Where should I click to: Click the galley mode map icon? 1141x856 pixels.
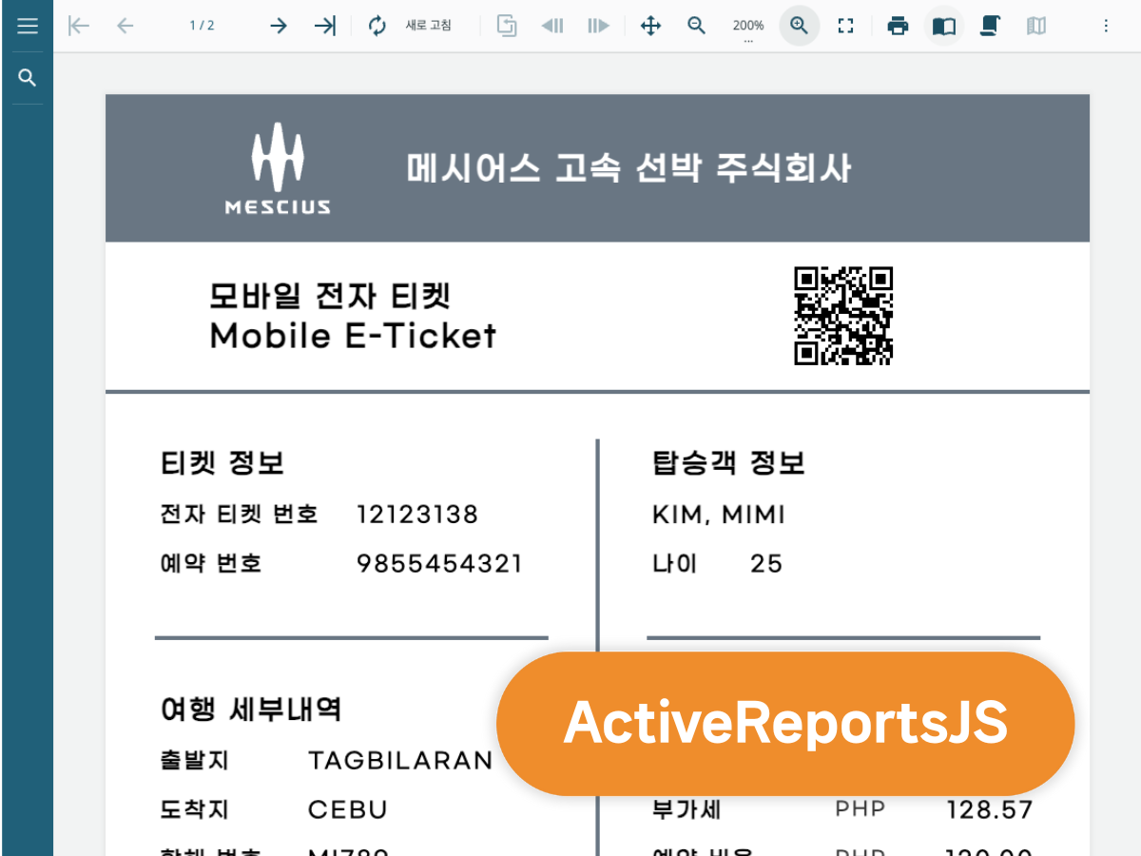[1036, 26]
